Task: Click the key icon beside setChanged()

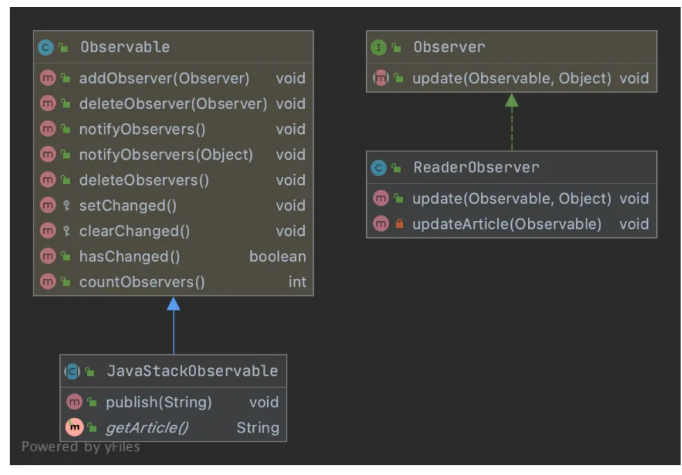Action: pos(65,206)
